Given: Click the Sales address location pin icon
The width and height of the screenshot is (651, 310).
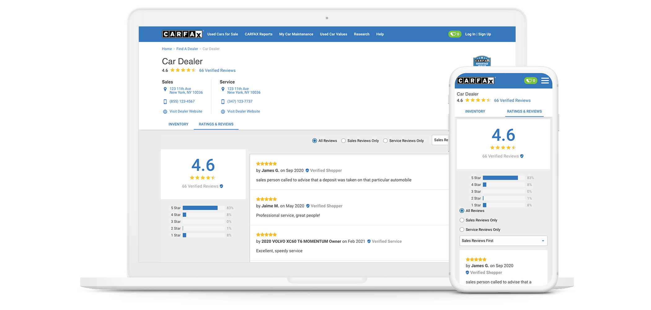Looking at the screenshot, I should [165, 89].
